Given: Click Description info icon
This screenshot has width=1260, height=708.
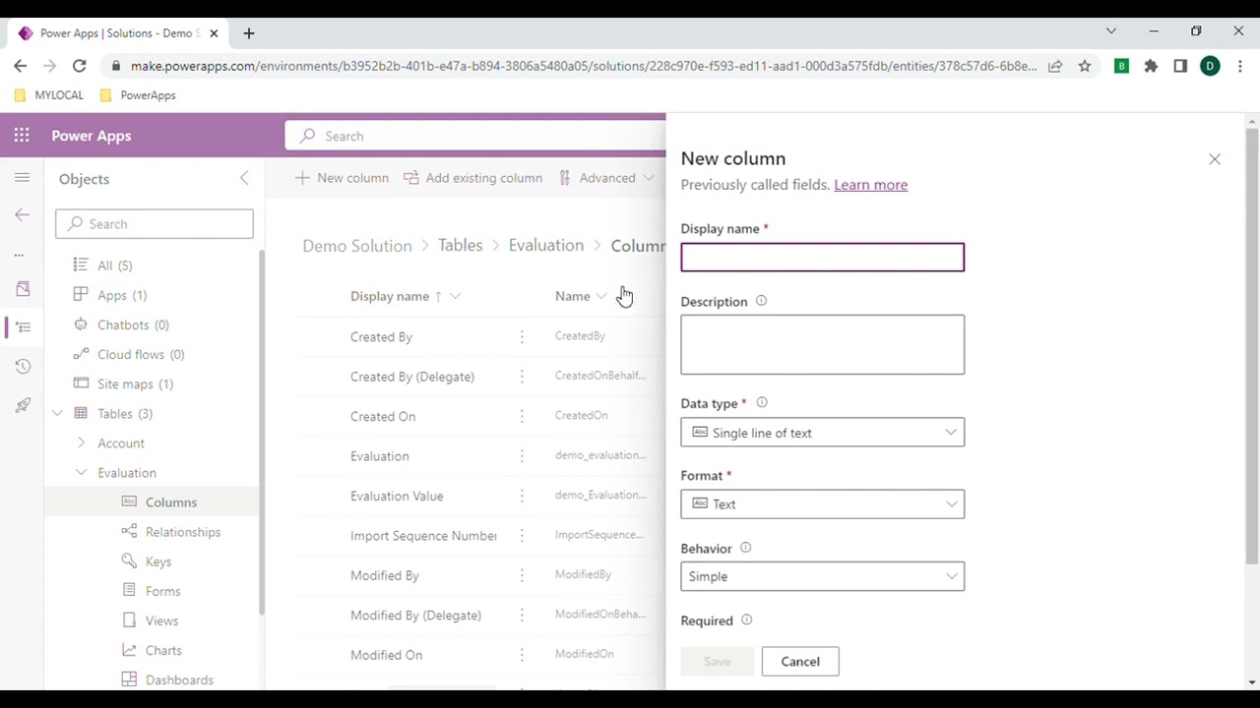Looking at the screenshot, I should pyautogui.click(x=761, y=301).
